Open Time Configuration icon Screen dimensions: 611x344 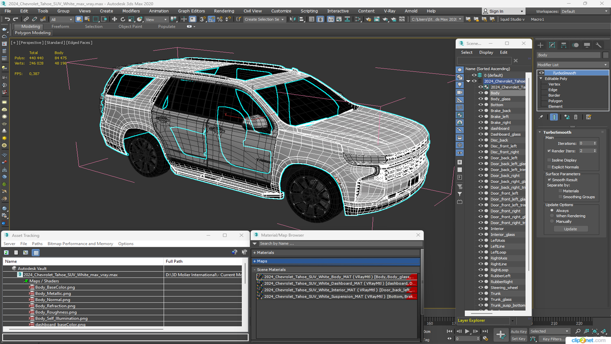pos(485,339)
